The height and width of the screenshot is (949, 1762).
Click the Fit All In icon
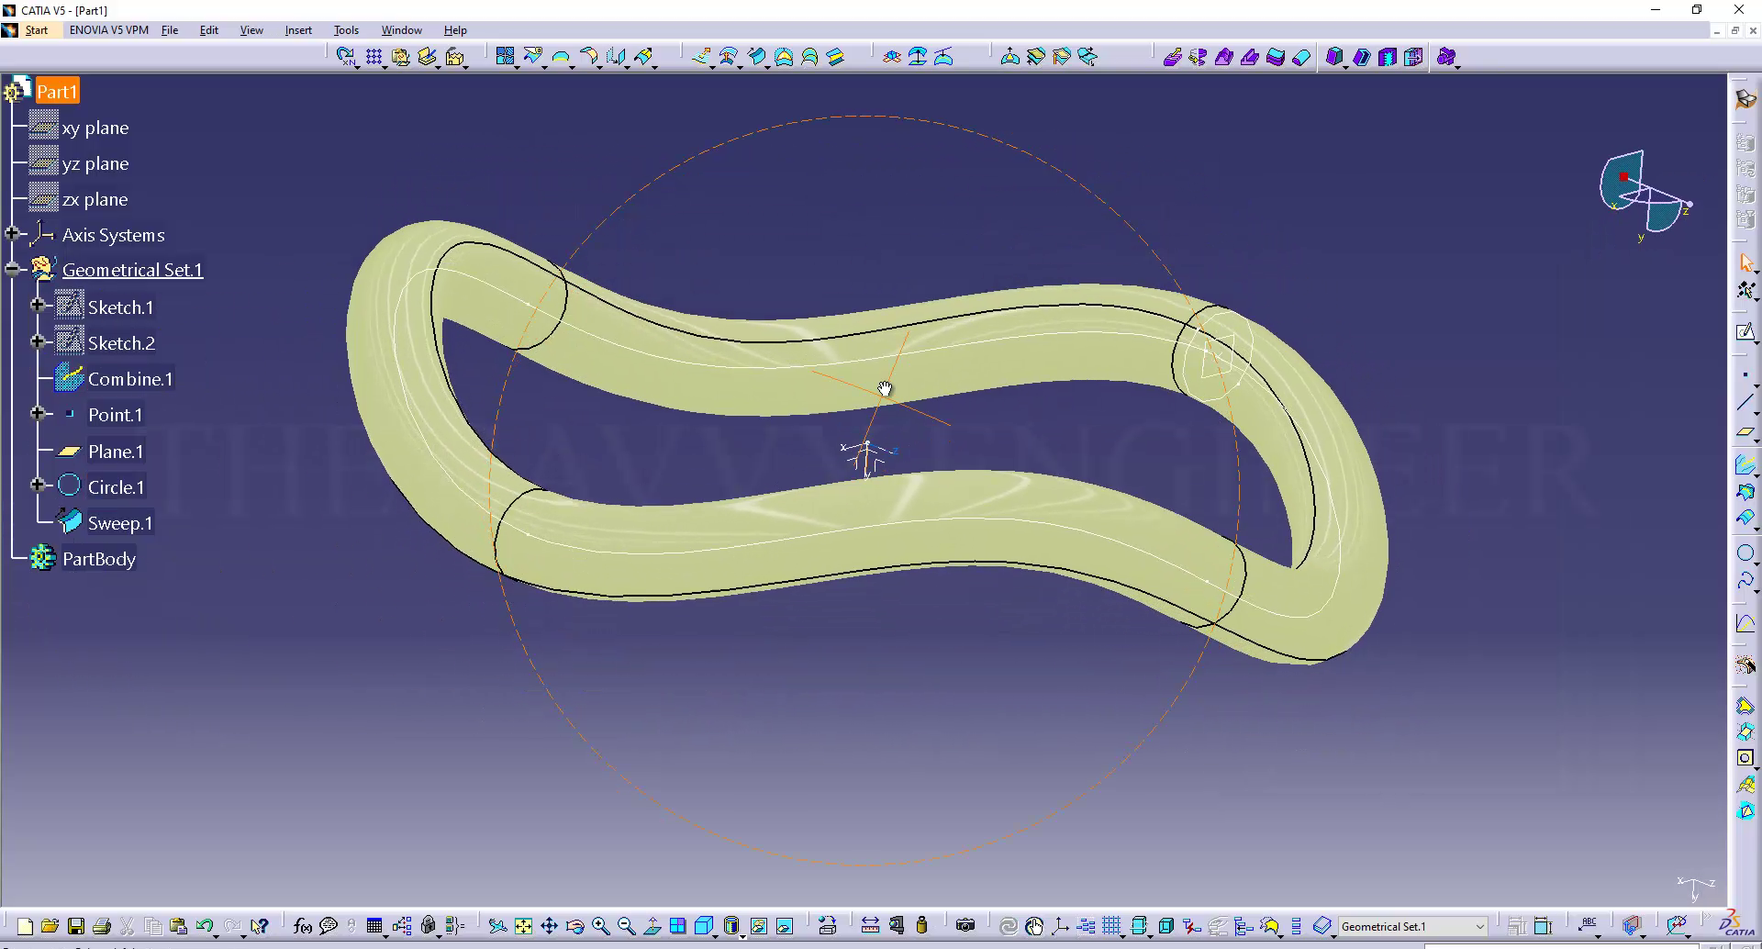[523, 926]
